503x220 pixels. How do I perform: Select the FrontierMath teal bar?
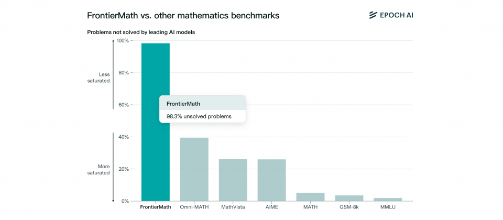(156, 122)
